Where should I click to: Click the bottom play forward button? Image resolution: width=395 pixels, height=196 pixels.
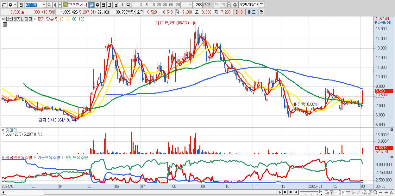pyautogui.click(x=280, y=192)
